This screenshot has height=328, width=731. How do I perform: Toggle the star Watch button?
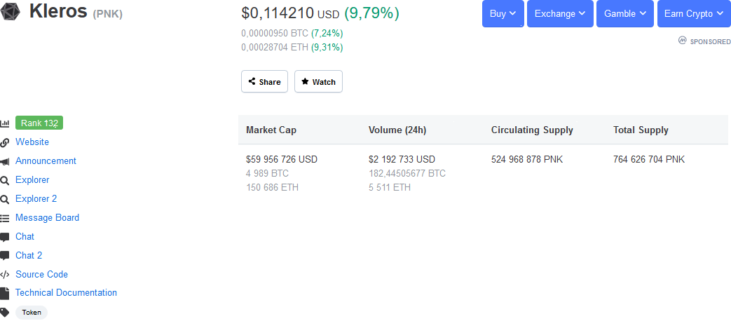318,81
